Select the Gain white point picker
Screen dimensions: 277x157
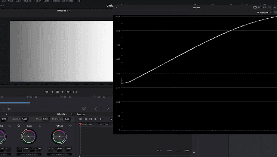19,126
